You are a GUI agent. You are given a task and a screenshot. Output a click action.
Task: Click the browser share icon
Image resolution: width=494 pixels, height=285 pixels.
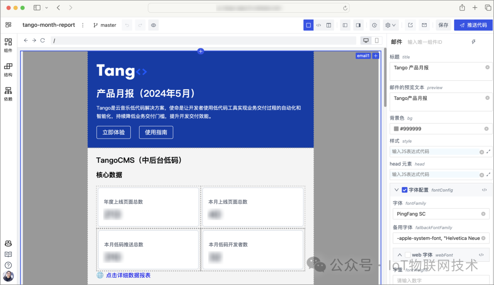(x=462, y=8)
